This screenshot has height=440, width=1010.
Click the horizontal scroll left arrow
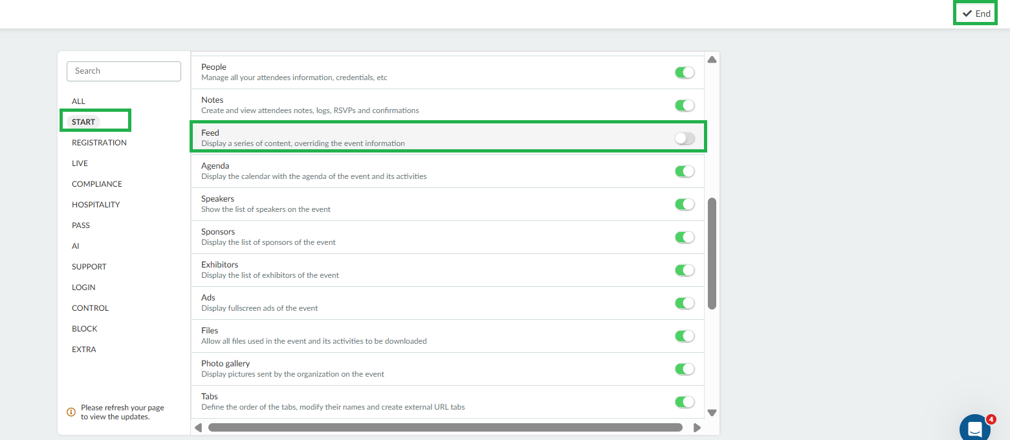[199, 427]
